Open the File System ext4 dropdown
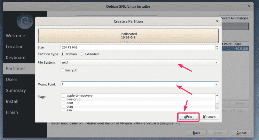The height and width of the screenshot is (140, 259). [x=140, y=62]
